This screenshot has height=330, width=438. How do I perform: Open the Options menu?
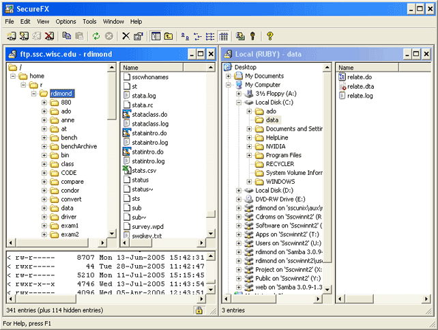click(x=65, y=22)
